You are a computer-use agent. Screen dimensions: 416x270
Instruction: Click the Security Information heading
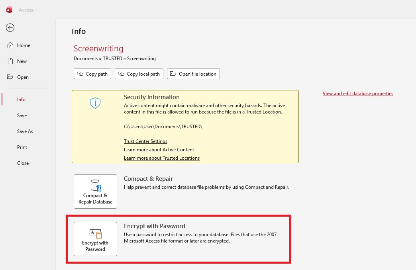152,97
